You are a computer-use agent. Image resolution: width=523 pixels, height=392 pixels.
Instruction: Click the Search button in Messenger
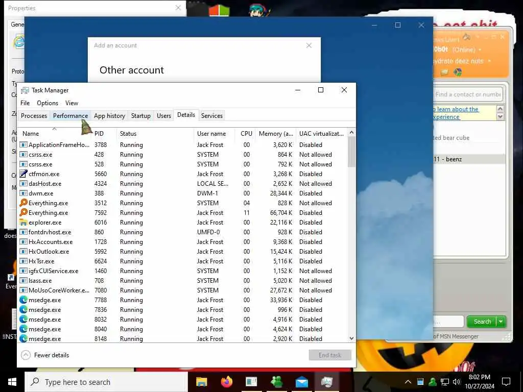point(482,322)
